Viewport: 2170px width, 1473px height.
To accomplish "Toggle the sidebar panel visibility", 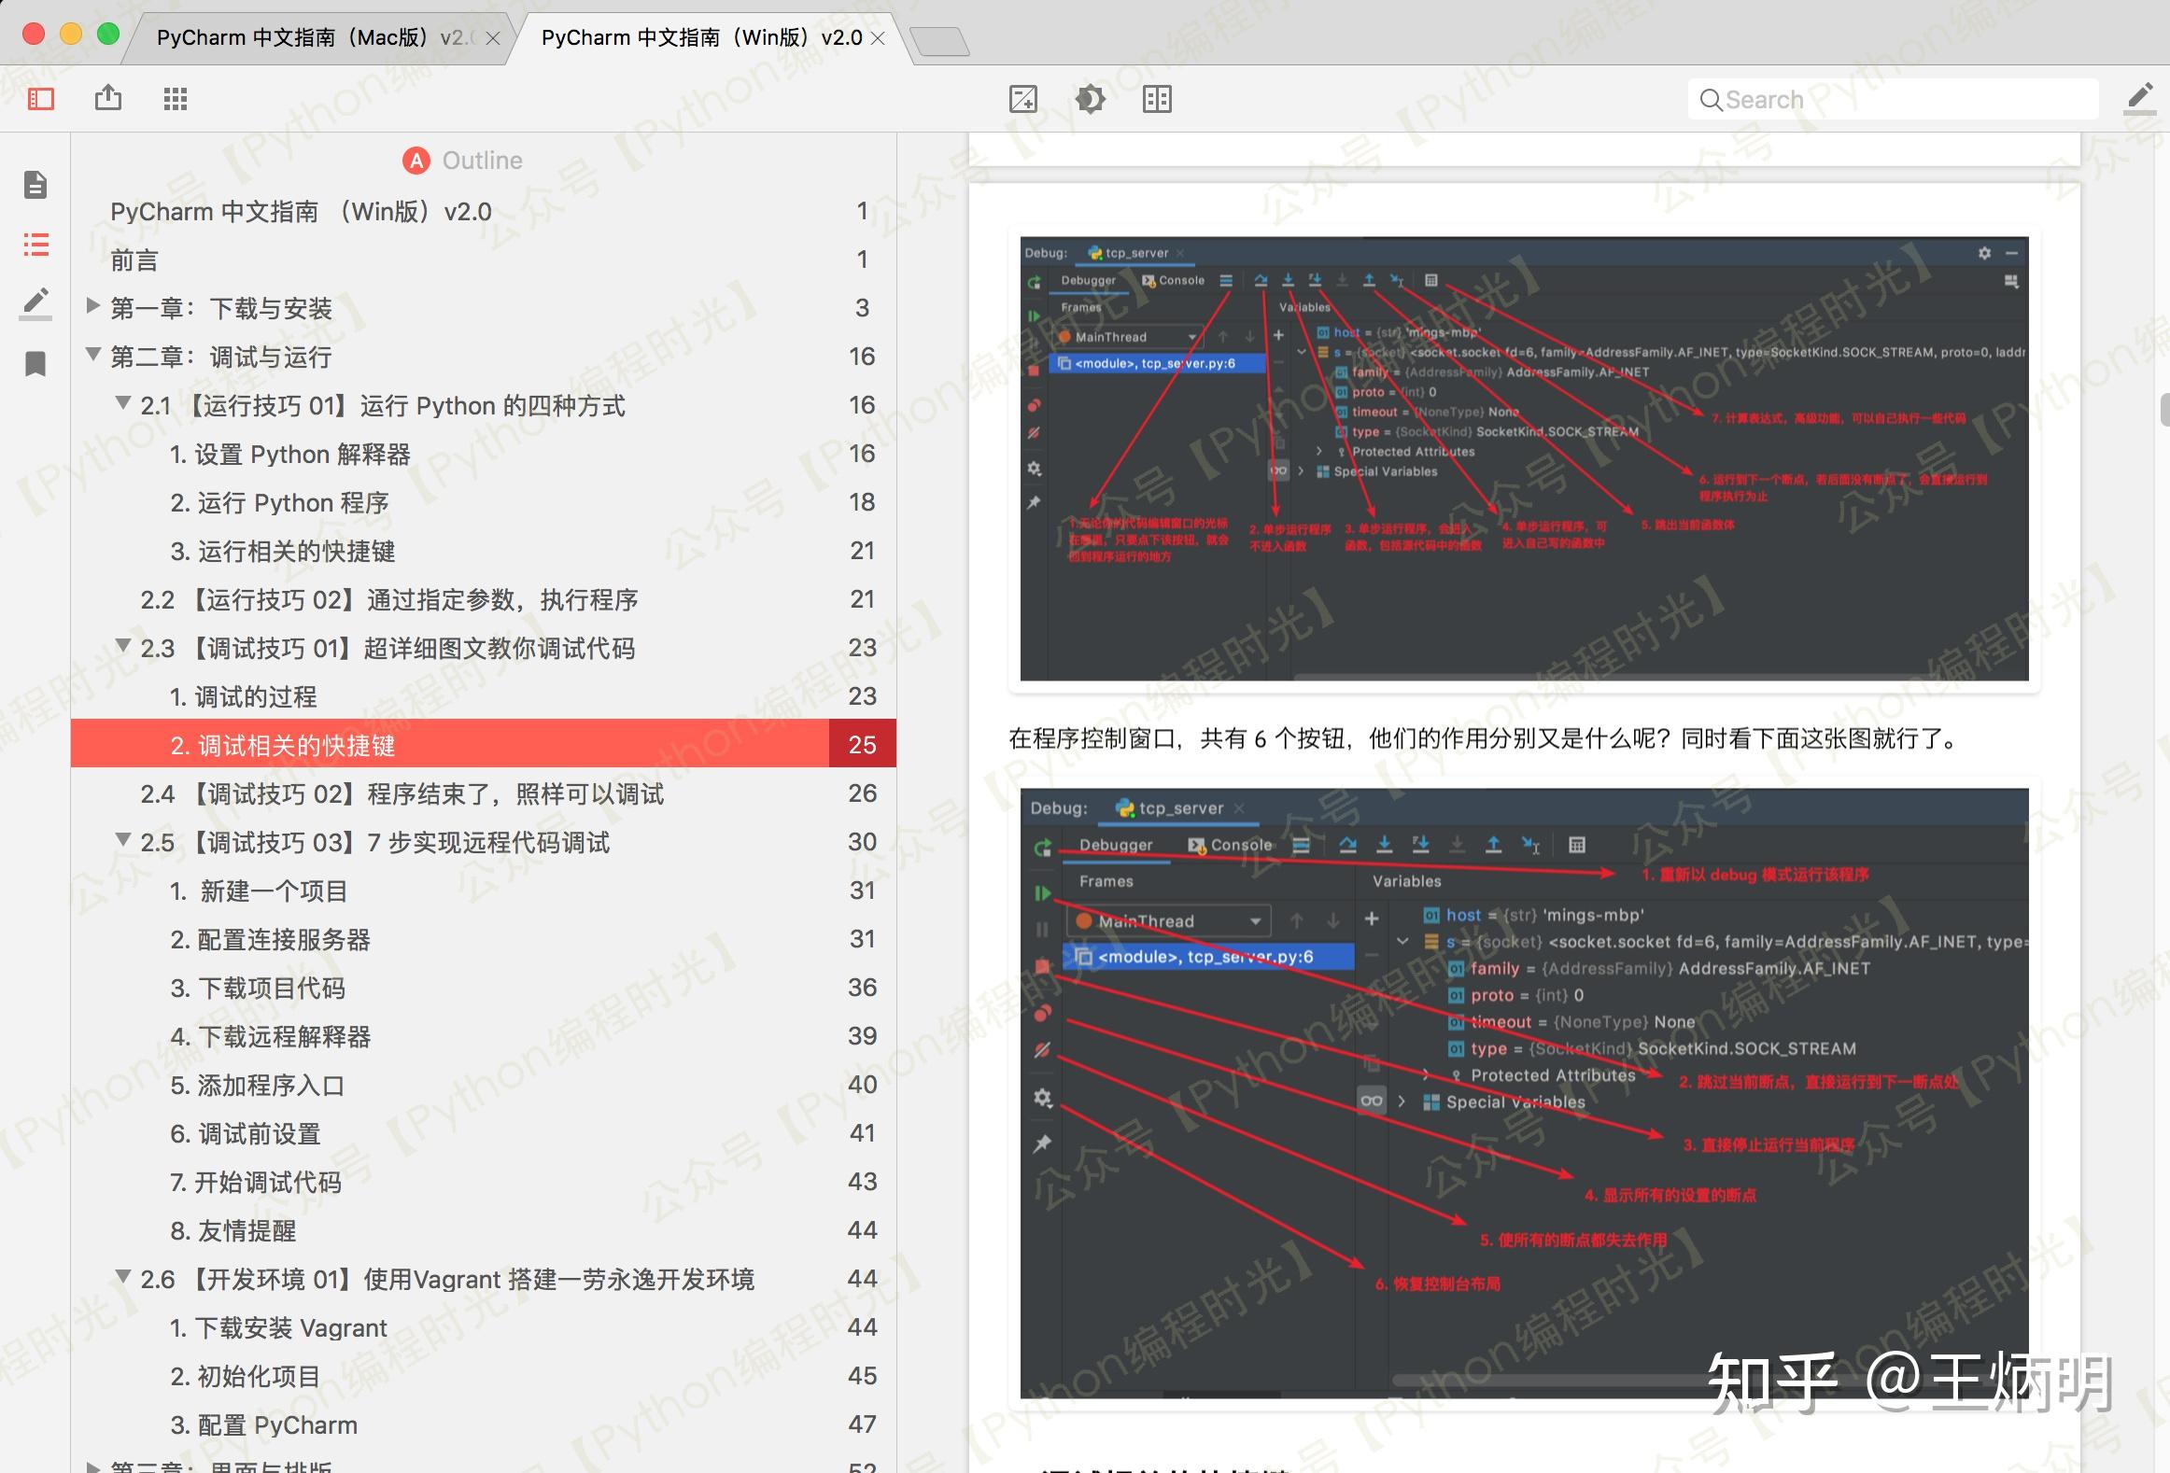I will click(x=38, y=98).
